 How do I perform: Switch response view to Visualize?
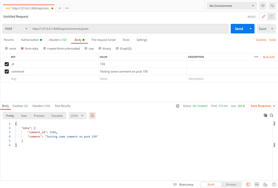57,116
